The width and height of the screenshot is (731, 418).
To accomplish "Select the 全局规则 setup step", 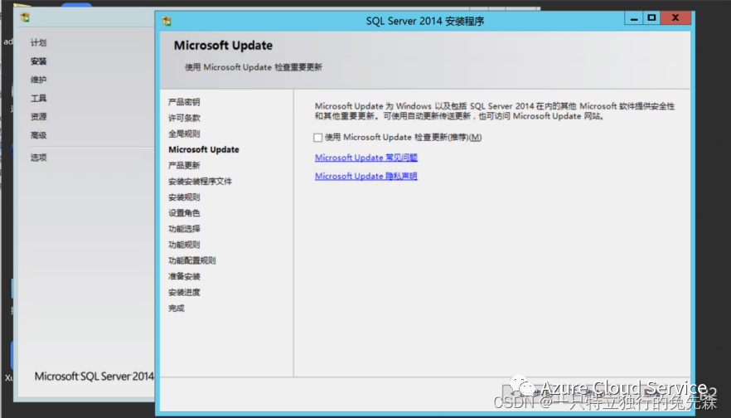I will point(184,134).
